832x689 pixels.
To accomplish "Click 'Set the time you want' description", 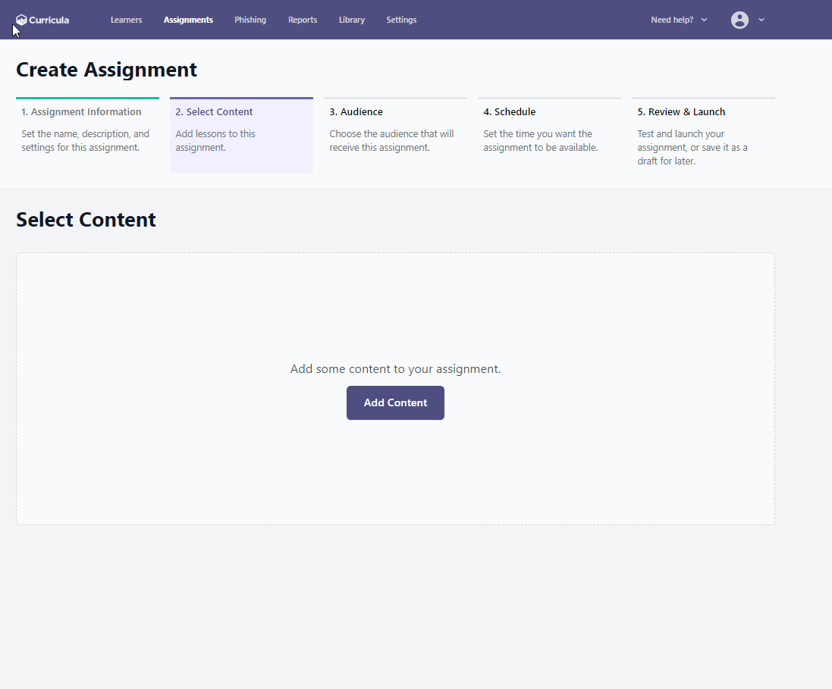I will tap(540, 140).
